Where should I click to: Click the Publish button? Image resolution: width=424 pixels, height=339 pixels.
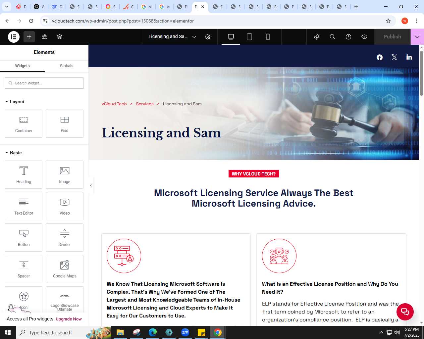[x=392, y=37]
